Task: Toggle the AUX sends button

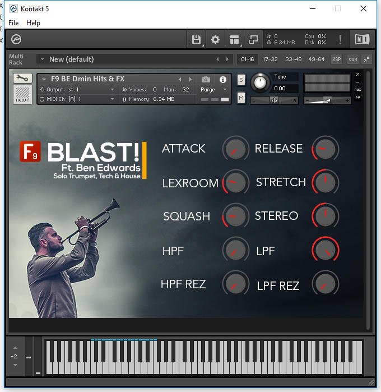Action: coord(358,90)
